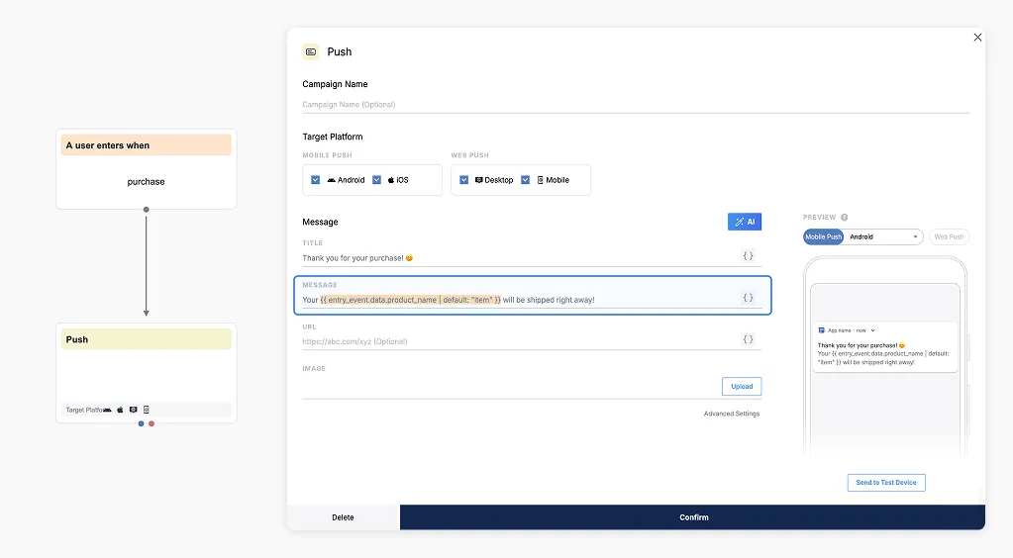Select the Push node in the flow
This screenshot has height=558, width=1013.
tap(146, 373)
